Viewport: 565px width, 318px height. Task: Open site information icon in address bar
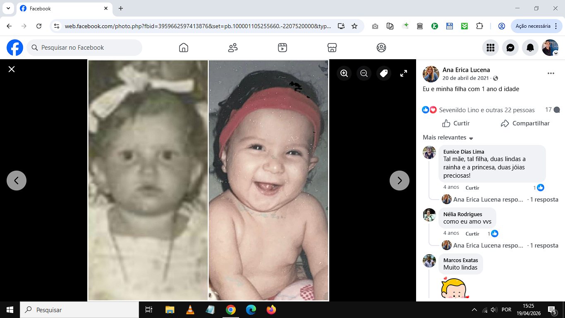[57, 26]
